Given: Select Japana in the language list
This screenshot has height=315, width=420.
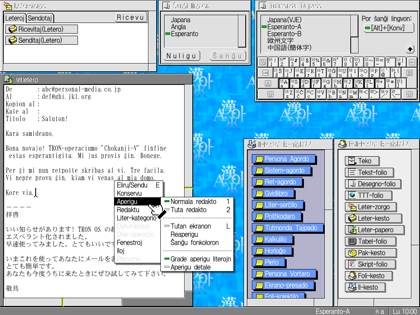Looking at the screenshot, I should pos(180,20).
